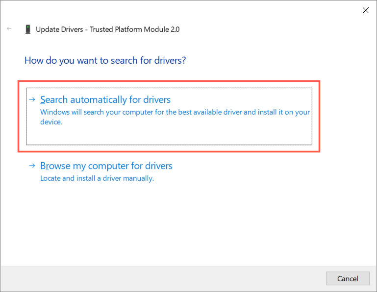The width and height of the screenshot is (377, 292).
Task: Click the arrow beside Browse my computer for drivers
Action: (32, 166)
